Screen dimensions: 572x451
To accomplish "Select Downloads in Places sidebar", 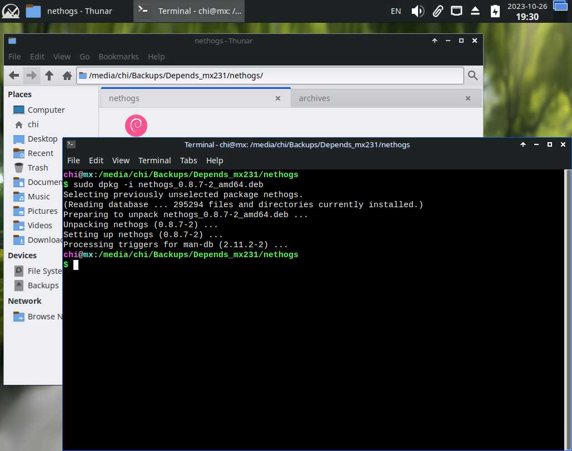I will coord(37,240).
